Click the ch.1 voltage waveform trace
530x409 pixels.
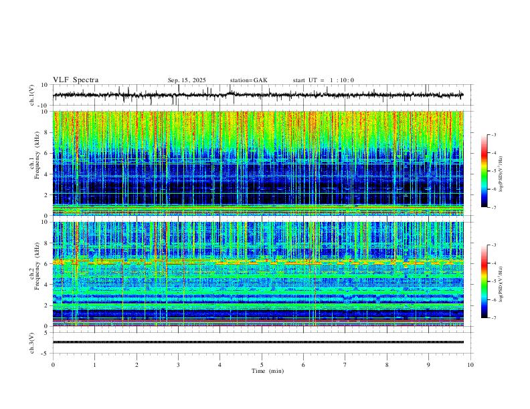258,95
